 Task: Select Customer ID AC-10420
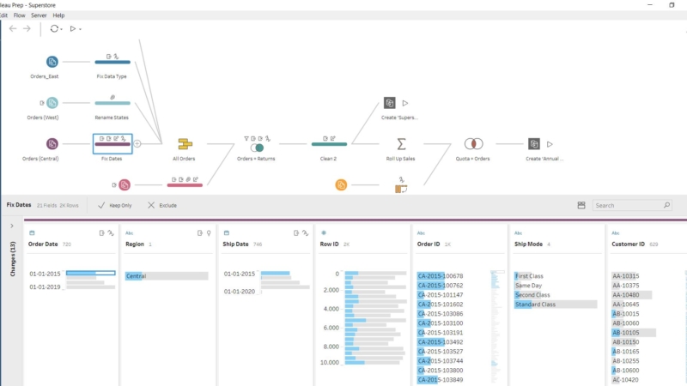(626, 379)
